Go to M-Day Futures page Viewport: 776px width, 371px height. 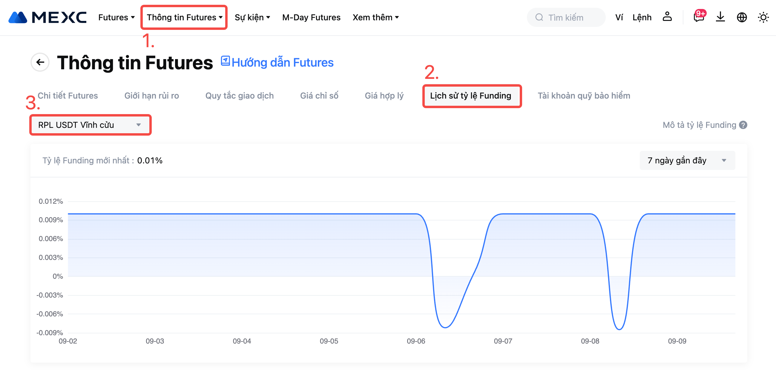tap(311, 18)
